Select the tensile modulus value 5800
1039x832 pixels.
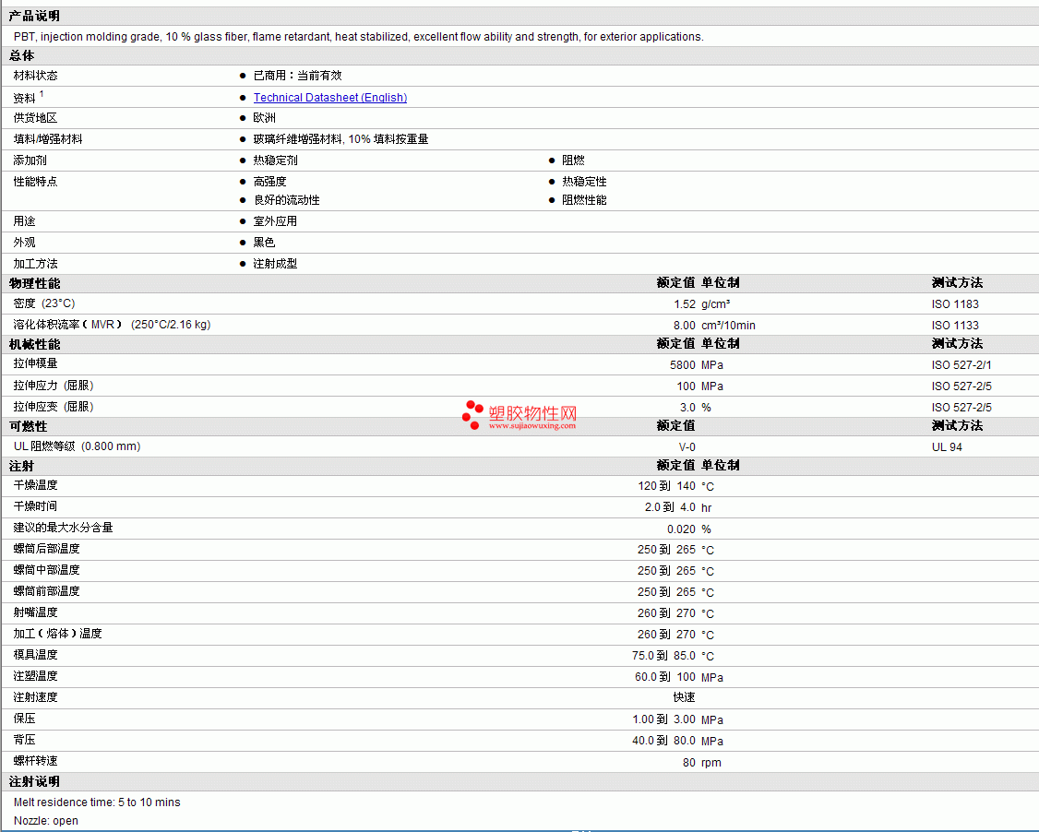coord(683,365)
